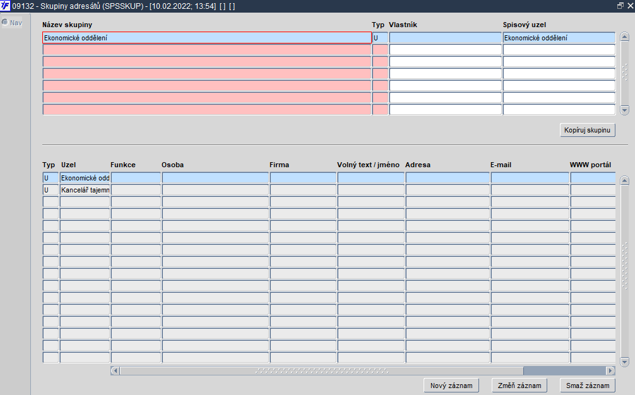Click the Vlastník field in first group row
The image size is (635, 395).
tap(445, 38)
